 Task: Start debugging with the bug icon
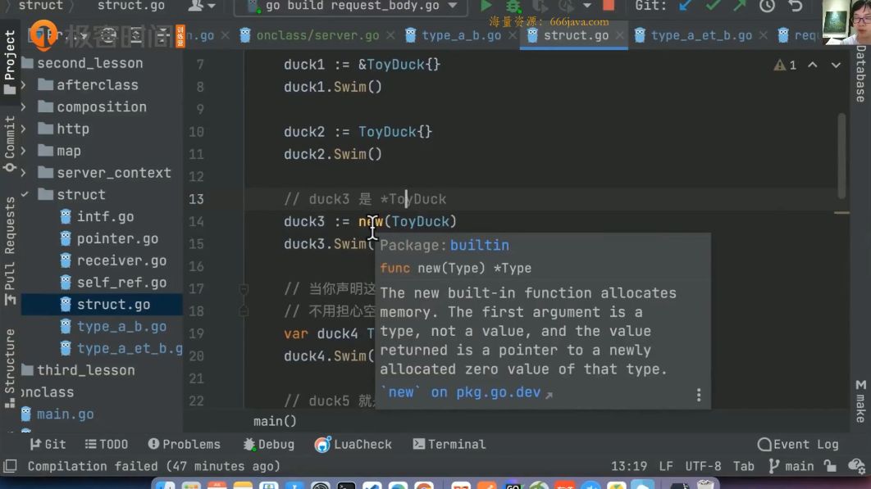coord(513,6)
